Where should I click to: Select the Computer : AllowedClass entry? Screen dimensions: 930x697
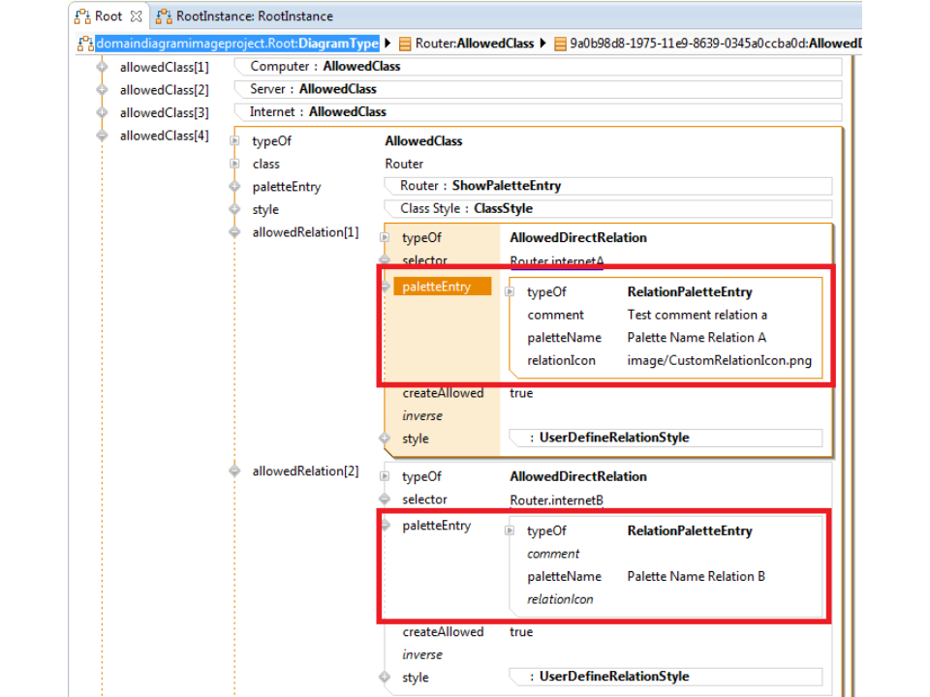[x=325, y=67]
